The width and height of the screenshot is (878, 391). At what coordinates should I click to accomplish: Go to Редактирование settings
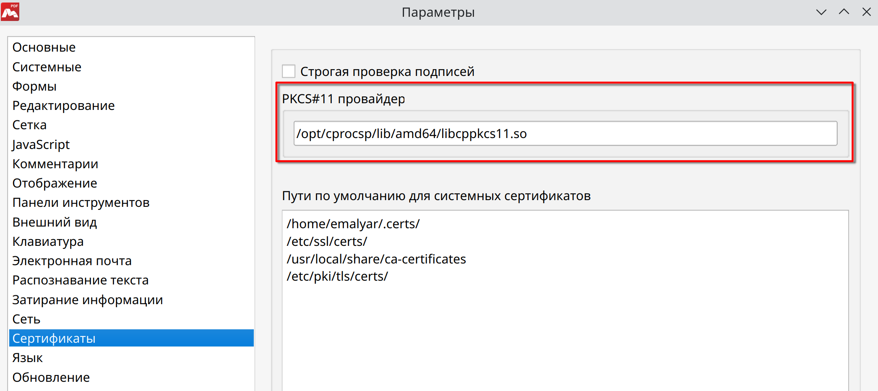(131, 106)
